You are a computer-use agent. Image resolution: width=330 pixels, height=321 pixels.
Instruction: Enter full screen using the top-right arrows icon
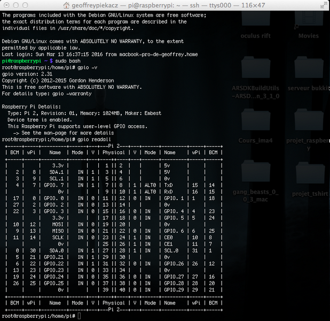(323, 4)
